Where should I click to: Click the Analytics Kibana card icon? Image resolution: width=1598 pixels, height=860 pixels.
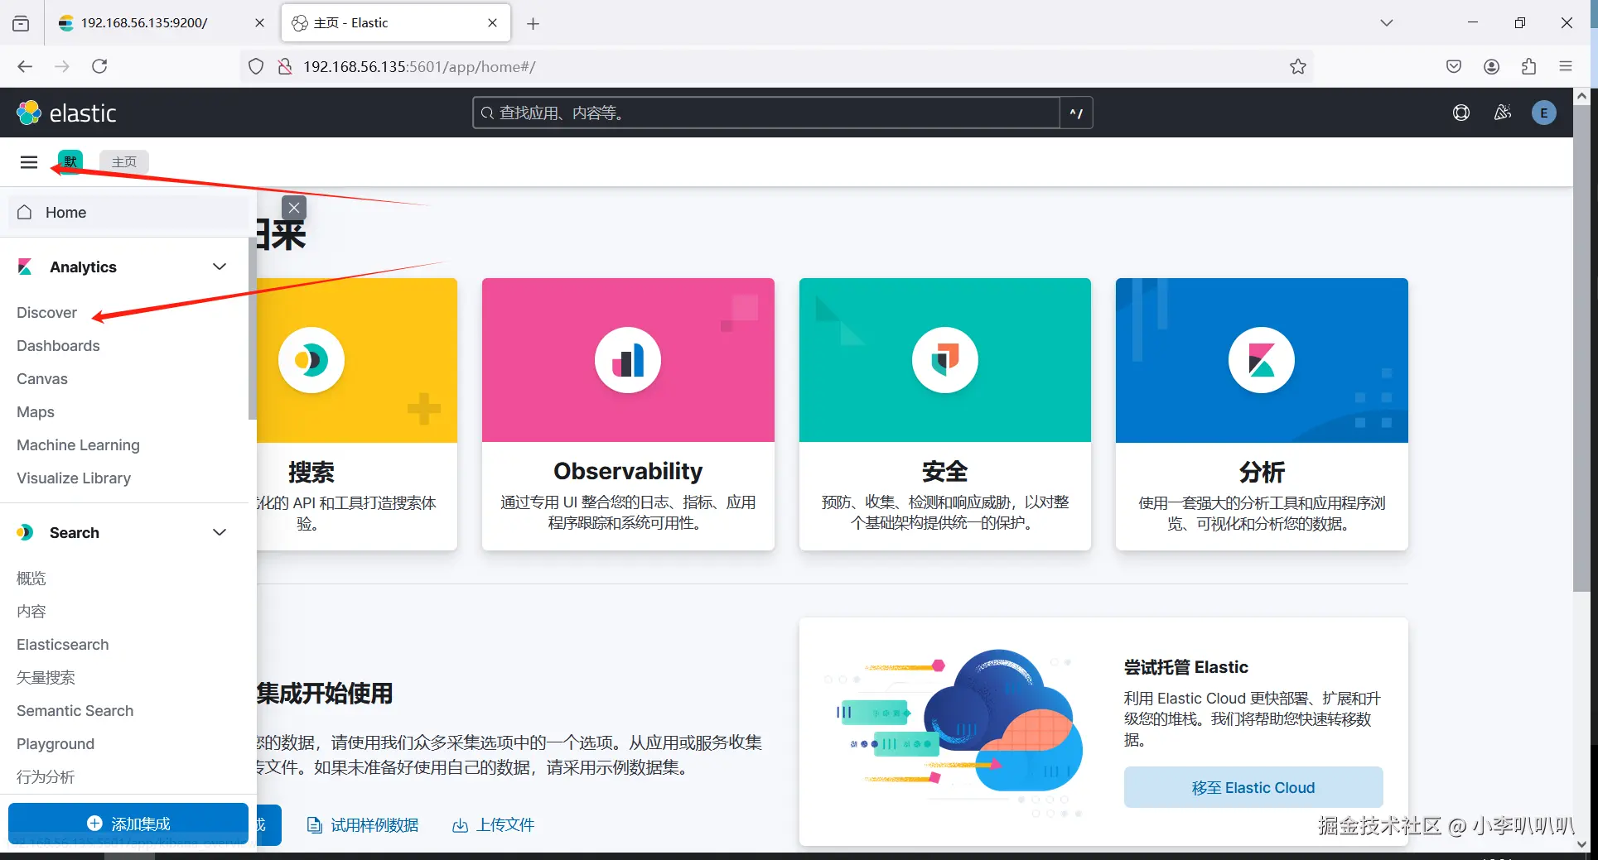click(x=1262, y=360)
